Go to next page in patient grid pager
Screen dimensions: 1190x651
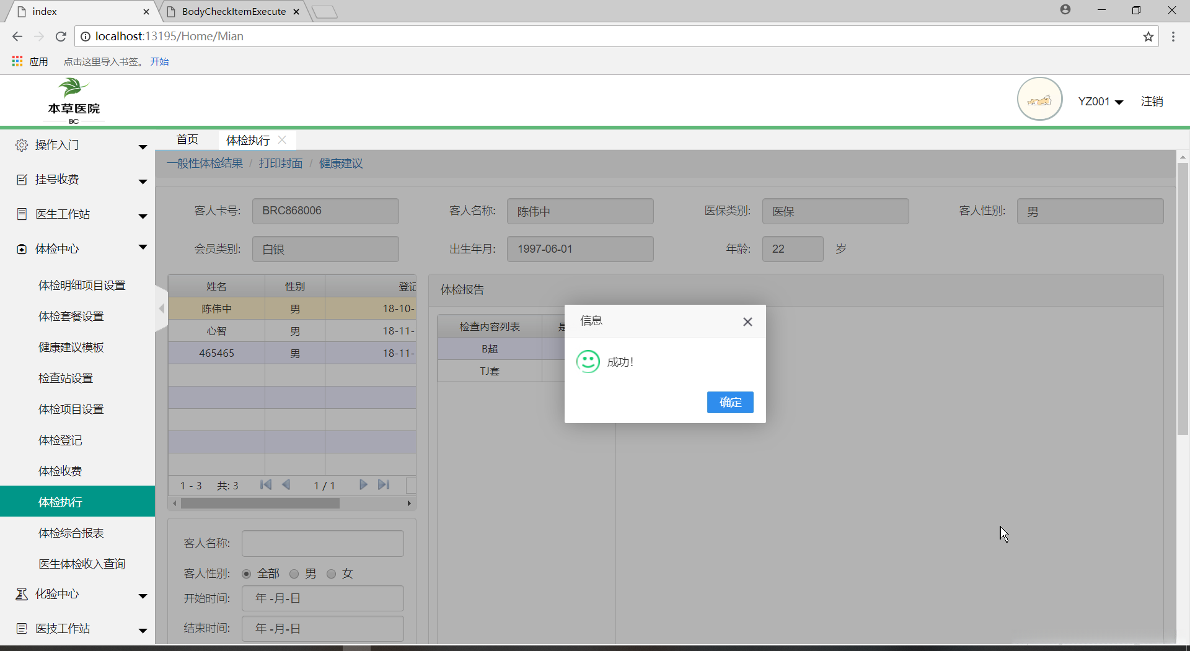[363, 485]
